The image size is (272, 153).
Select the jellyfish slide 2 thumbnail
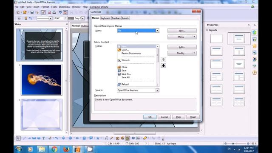point(42,79)
